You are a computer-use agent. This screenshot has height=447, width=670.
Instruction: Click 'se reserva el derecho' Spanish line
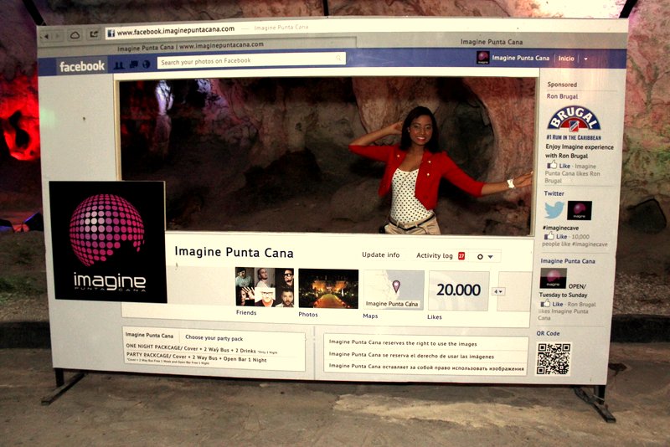pyautogui.click(x=411, y=355)
